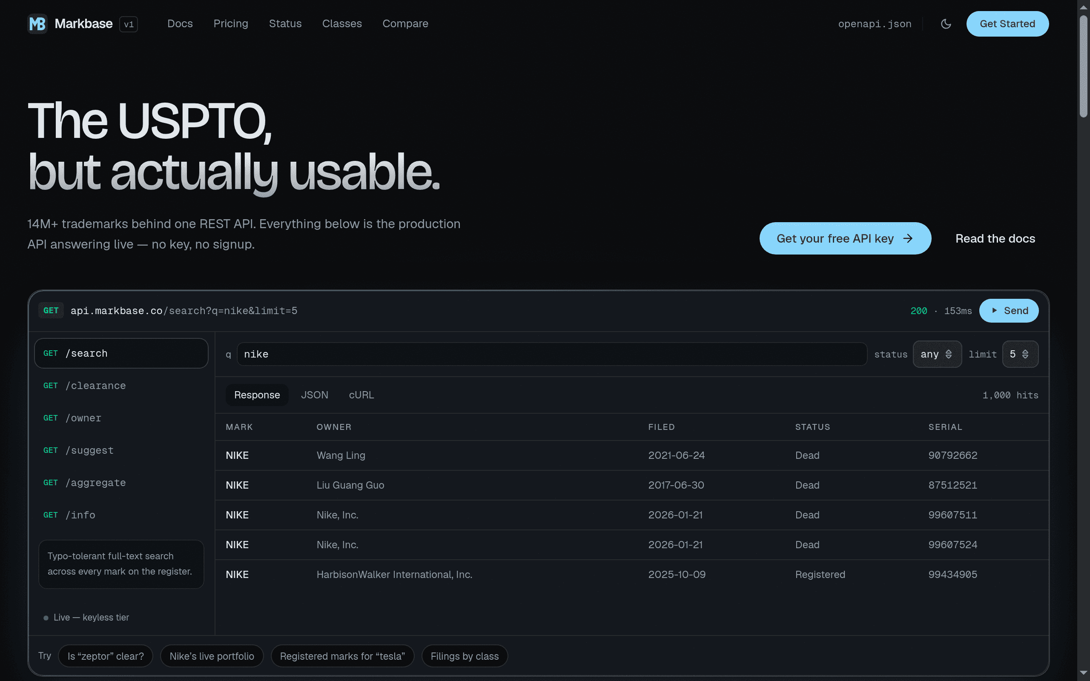Click the Get Started button
1090x681 pixels.
[1007, 24]
